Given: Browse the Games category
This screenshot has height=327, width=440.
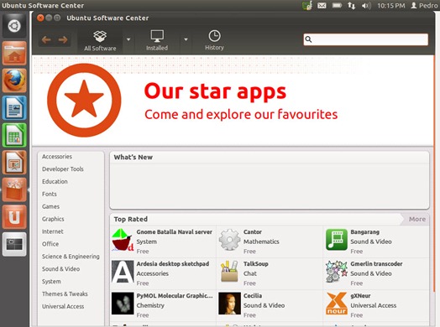Looking at the screenshot, I should coord(50,206).
